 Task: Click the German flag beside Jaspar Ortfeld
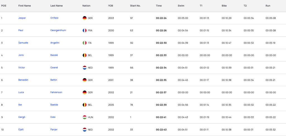pyautogui.click(x=84, y=18)
